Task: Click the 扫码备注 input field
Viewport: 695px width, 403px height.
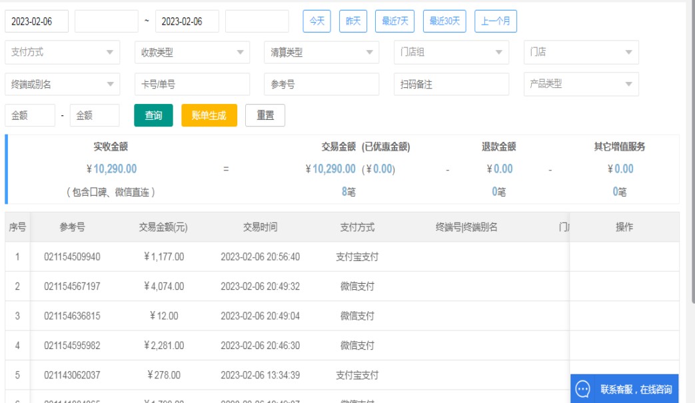Action: 450,84
